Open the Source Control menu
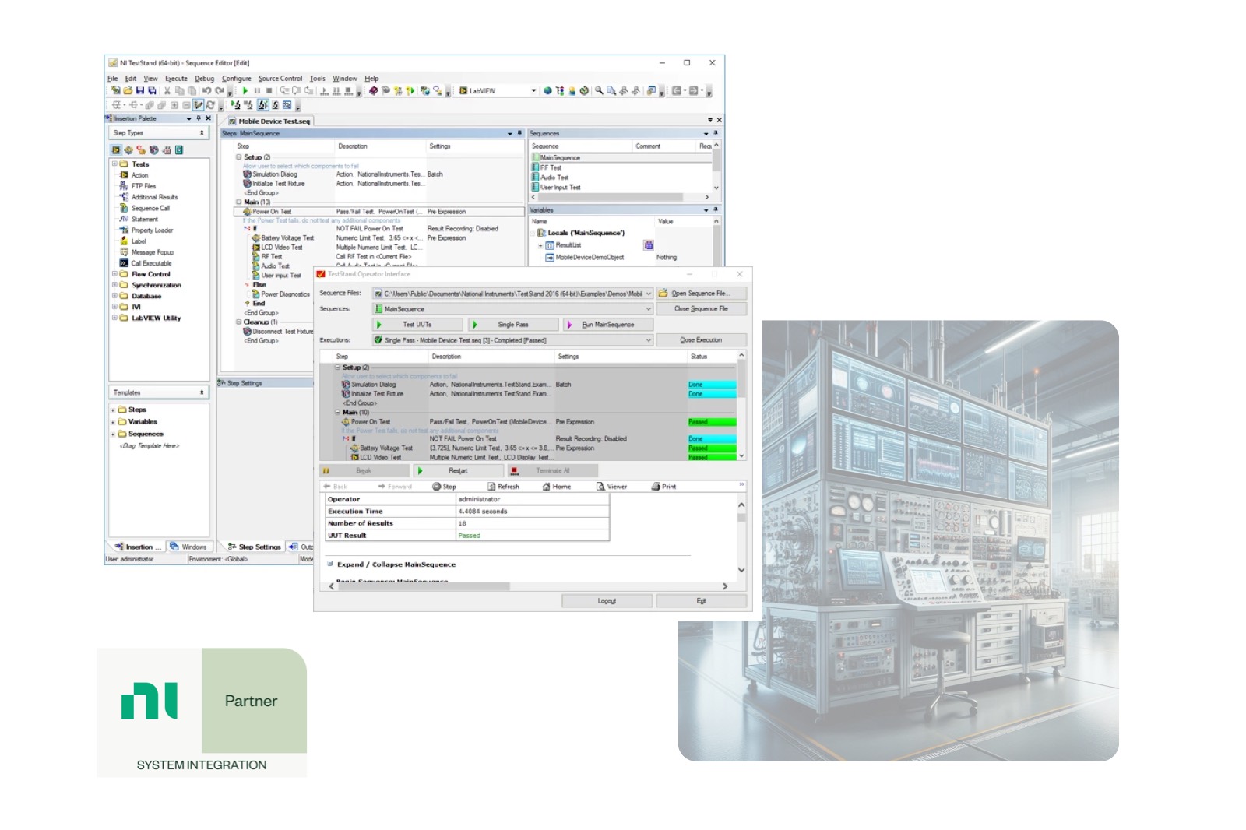The height and width of the screenshot is (830, 1246). [x=280, y=79]
